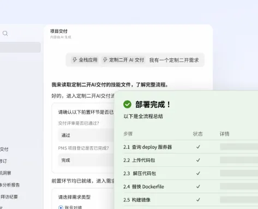Click the highlighted selected item in the sidebar
The image size is (258, 209).
pos(20,47)
